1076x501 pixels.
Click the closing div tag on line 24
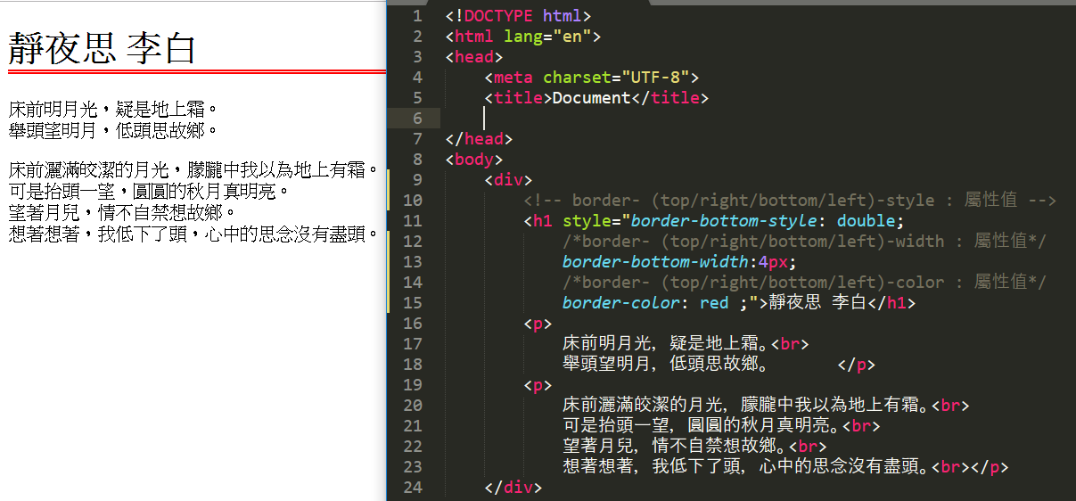(x=513, y=488)
